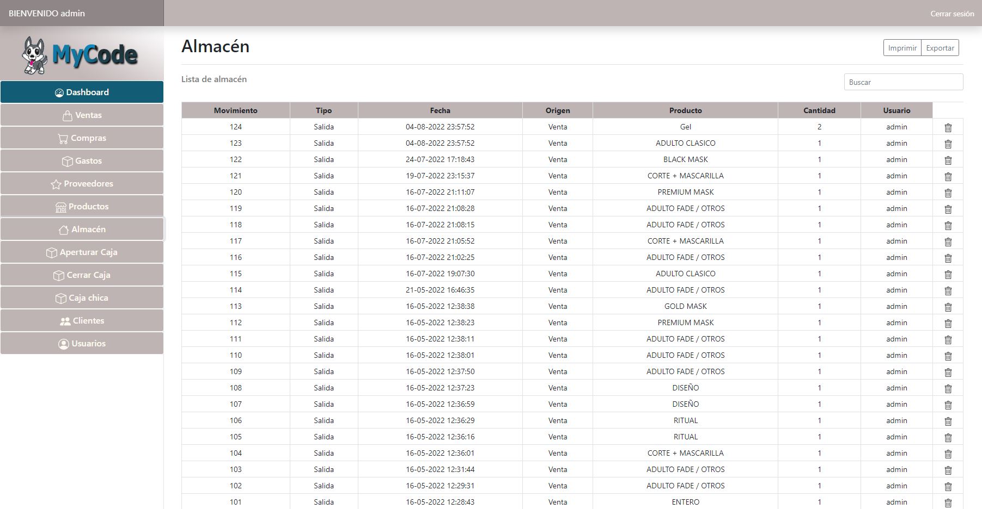Delete movement 101 ENTERO record
This screenshot has width=982, height=509.
click(948, 502)
